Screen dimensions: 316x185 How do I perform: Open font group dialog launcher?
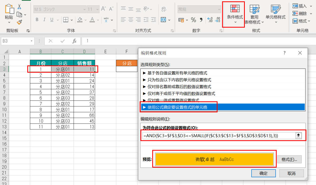click(115, 31)
